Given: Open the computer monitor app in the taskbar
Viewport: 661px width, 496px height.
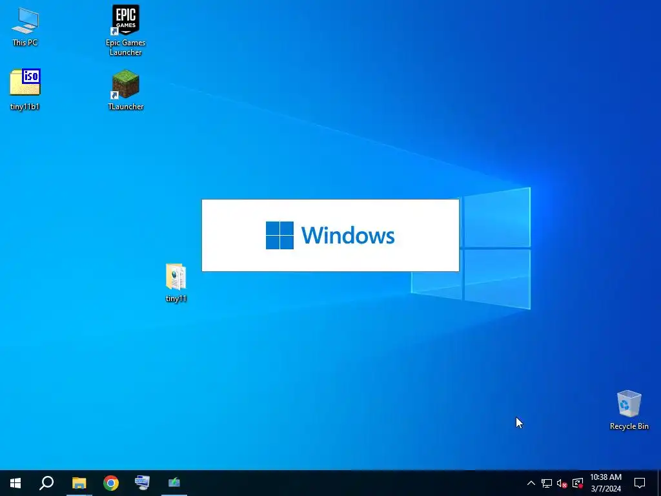Looking at the screenshot, I should coord(143,483).
